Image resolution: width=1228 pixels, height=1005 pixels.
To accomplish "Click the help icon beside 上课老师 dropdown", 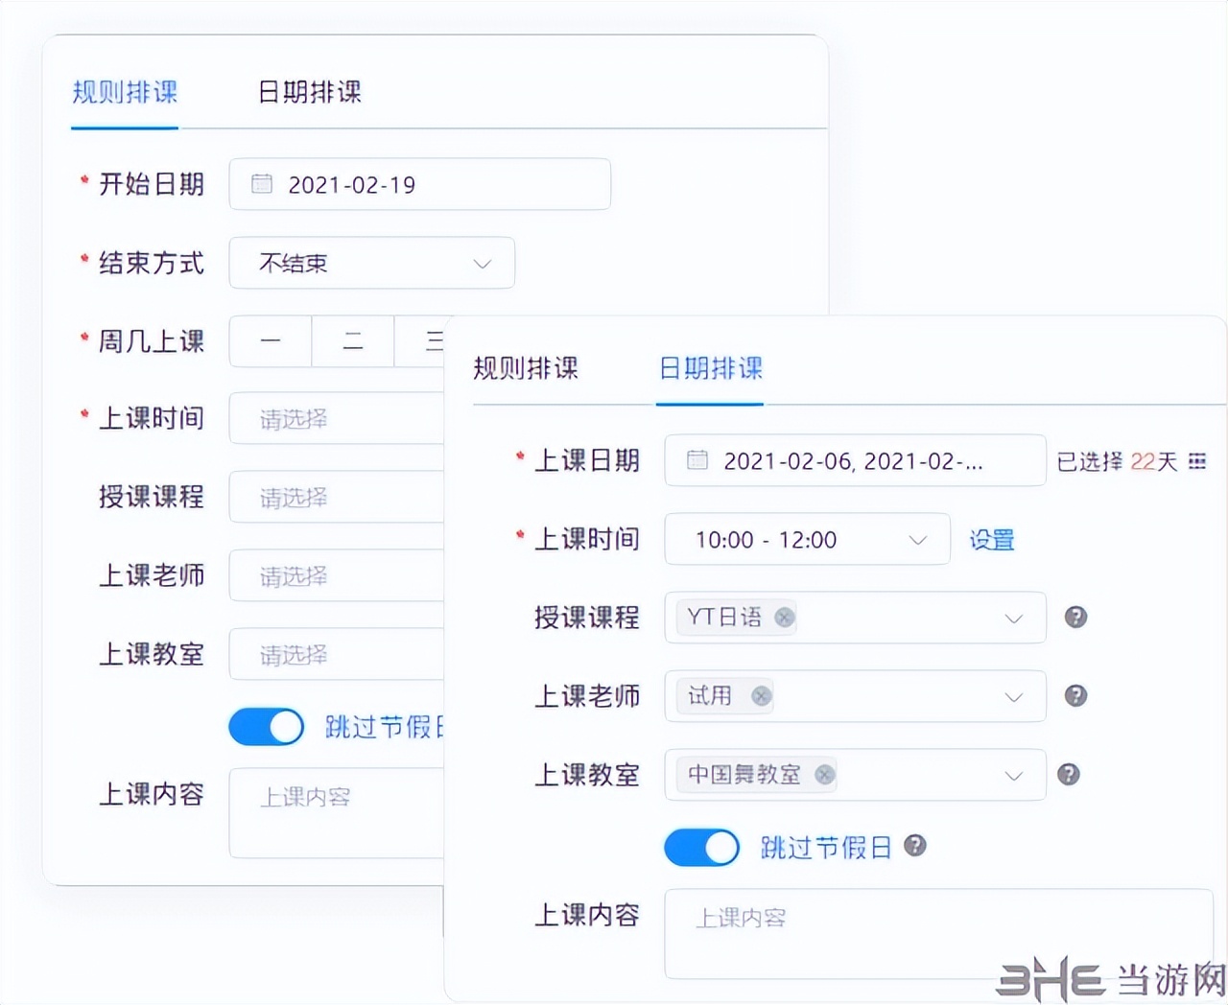I will [1074, 697].
